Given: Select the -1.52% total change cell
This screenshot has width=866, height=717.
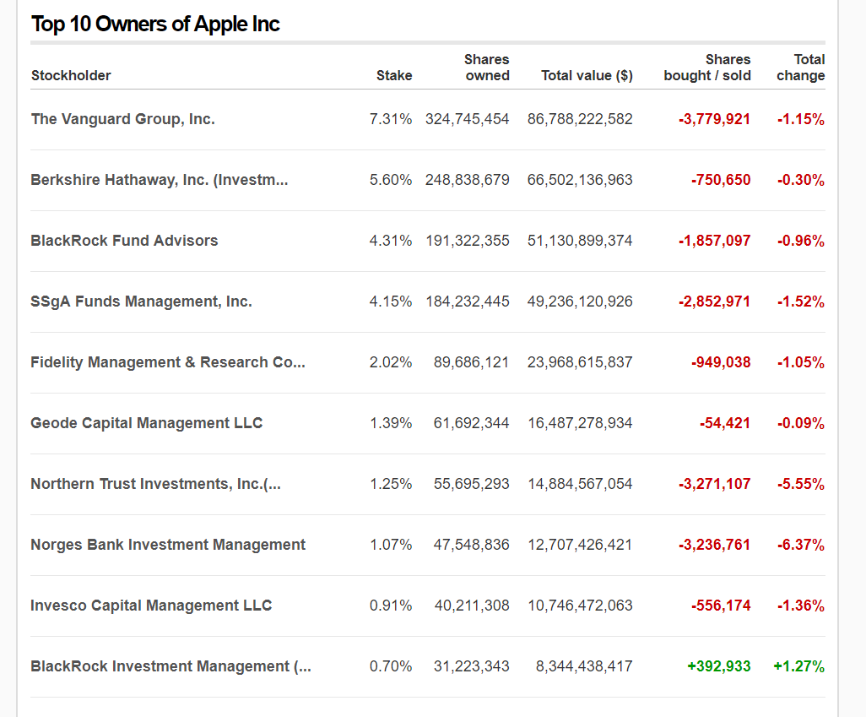Looking at the screenshot, I should point(801,301).
